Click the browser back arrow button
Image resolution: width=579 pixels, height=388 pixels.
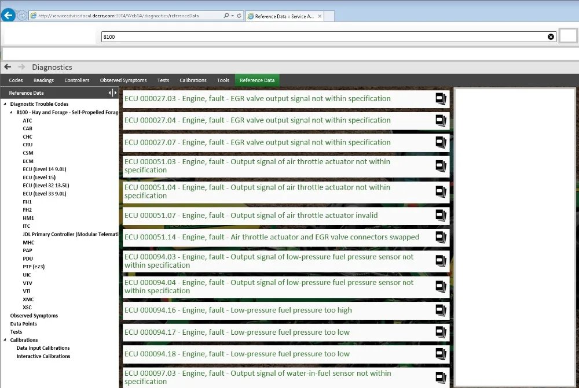(8, 16)
